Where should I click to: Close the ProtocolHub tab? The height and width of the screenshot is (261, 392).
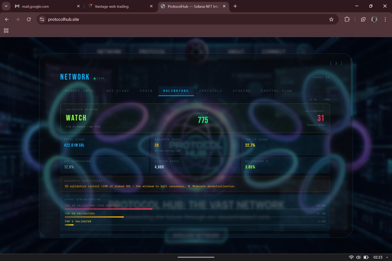(x=224, y=6)
